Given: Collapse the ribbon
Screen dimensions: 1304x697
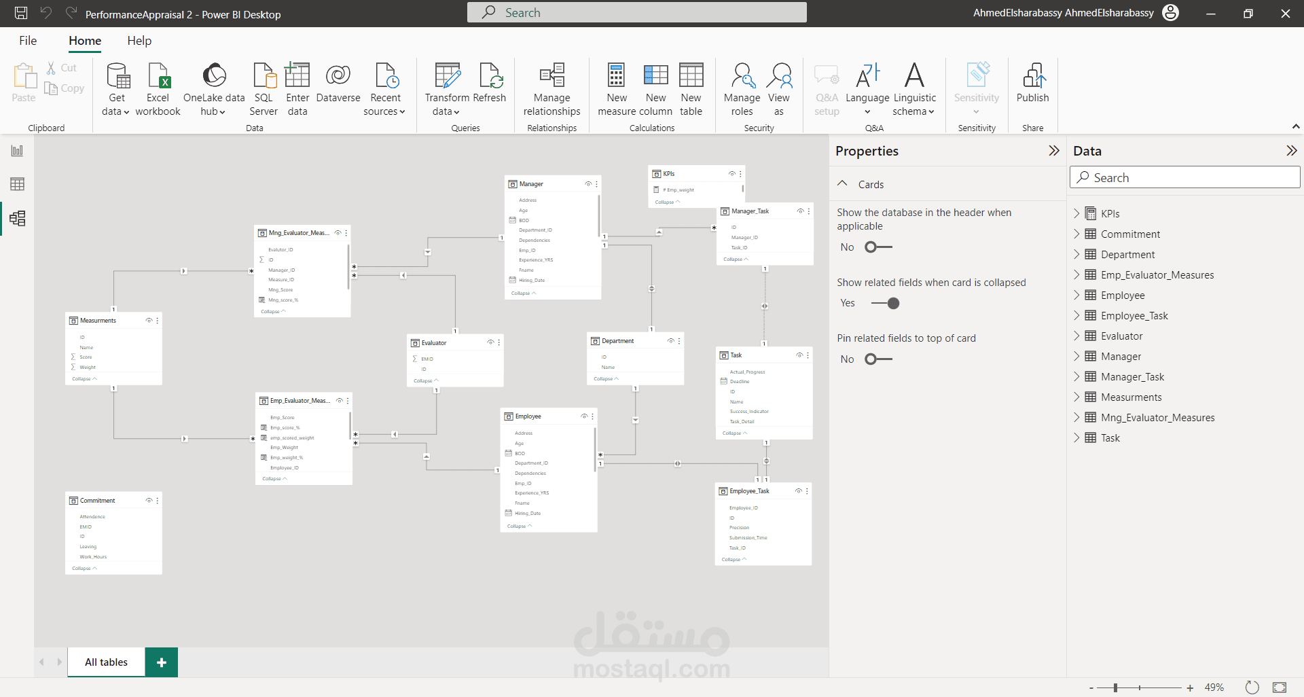Looking at the screenshot, I should (x=1295, y=126).
